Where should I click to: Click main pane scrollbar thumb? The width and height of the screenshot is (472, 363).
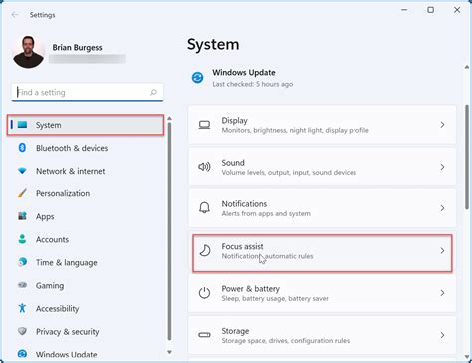pos(467,158)
